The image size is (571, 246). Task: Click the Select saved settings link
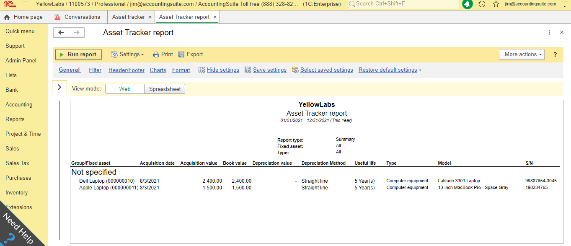coord(327,70)
